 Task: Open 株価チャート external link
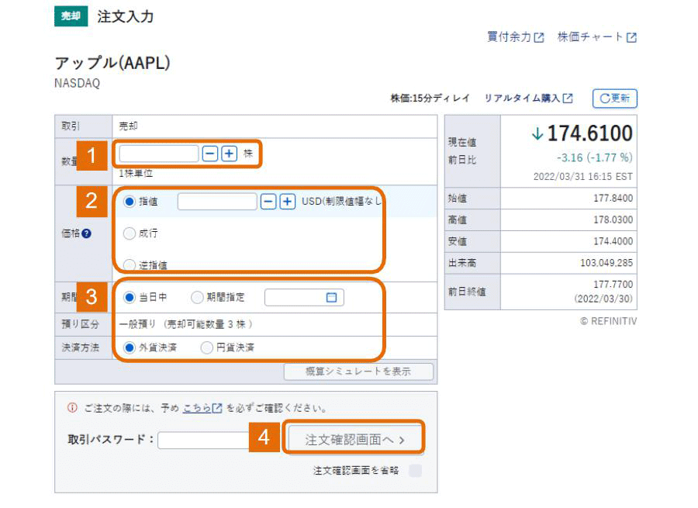pos(597,37)
